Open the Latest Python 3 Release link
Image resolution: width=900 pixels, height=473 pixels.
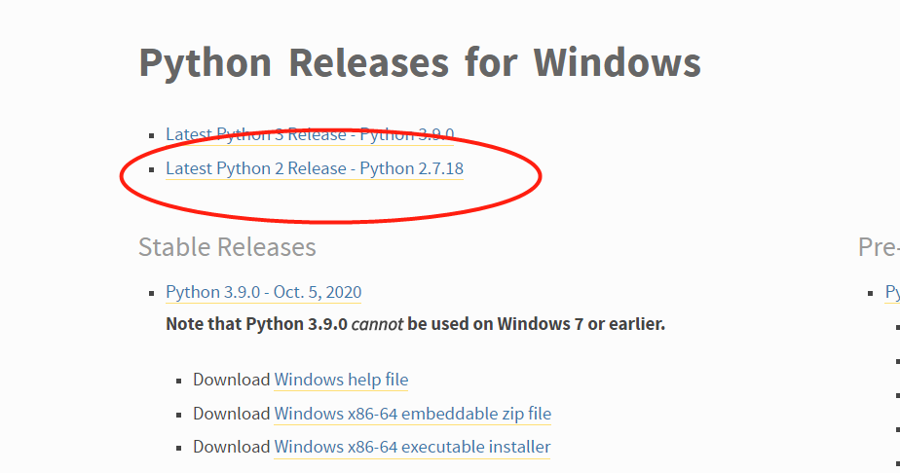(310, 134)
